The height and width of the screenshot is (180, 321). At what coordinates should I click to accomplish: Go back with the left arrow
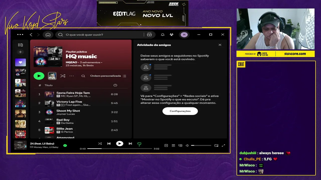click(31, 34)
